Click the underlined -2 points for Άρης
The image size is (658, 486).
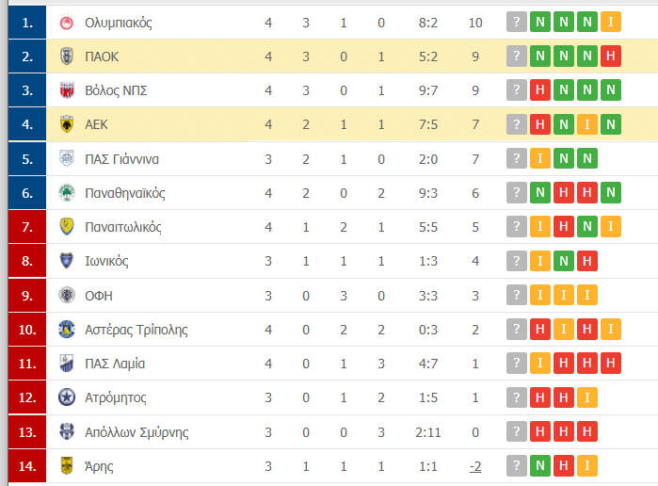475,465
